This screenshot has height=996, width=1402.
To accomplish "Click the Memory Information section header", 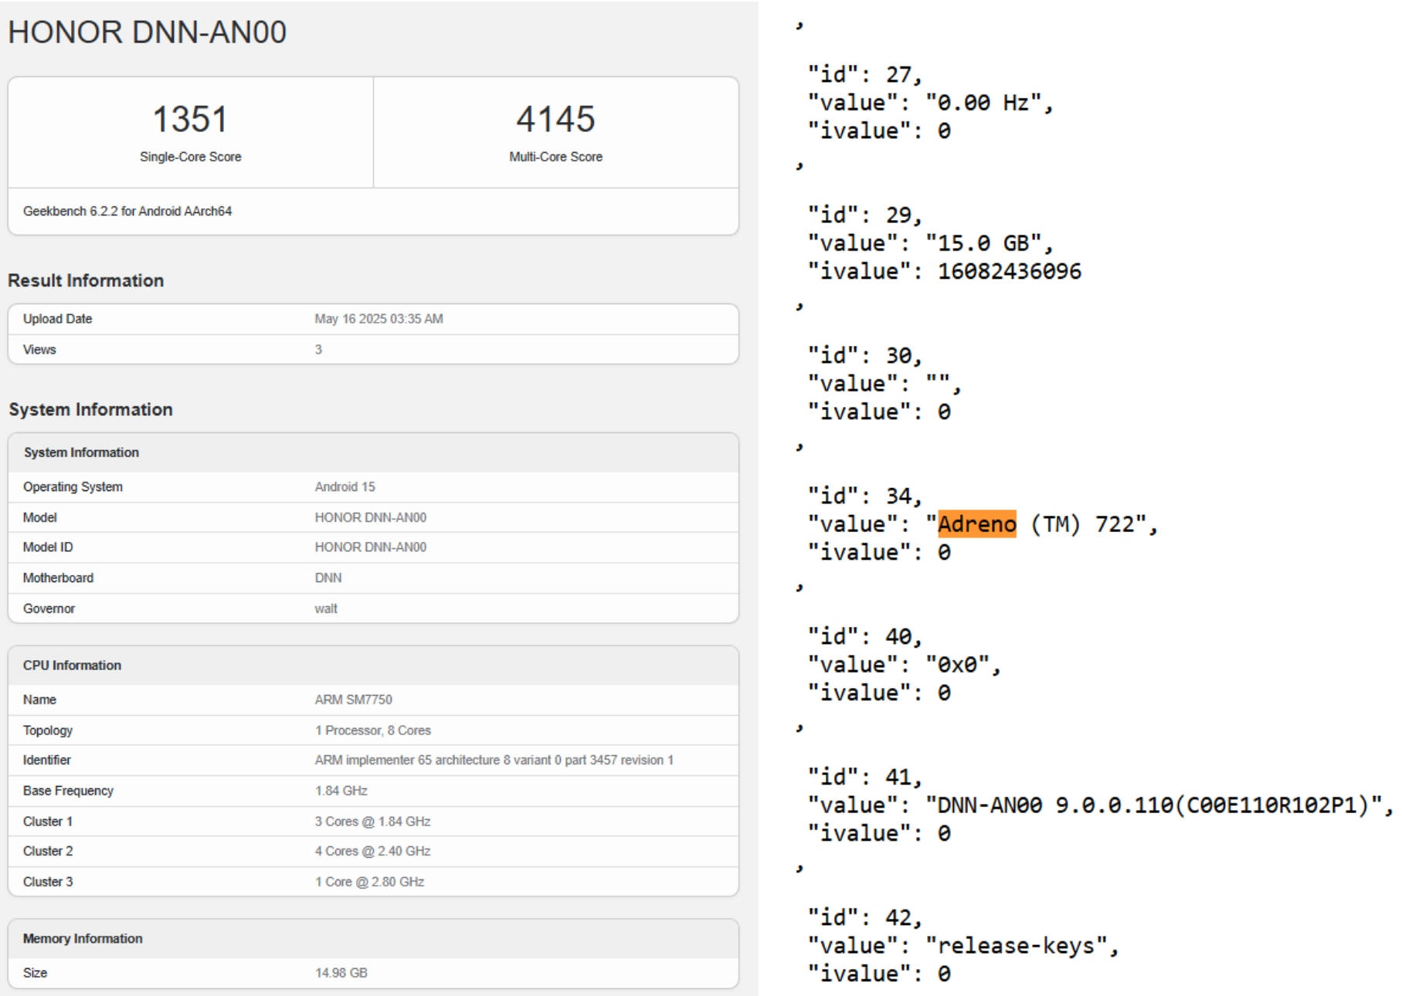I will pos(373,939).
